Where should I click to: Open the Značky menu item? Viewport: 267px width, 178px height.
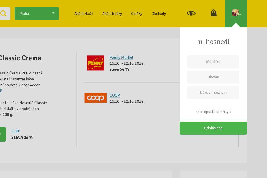click(x=136, y=14)
